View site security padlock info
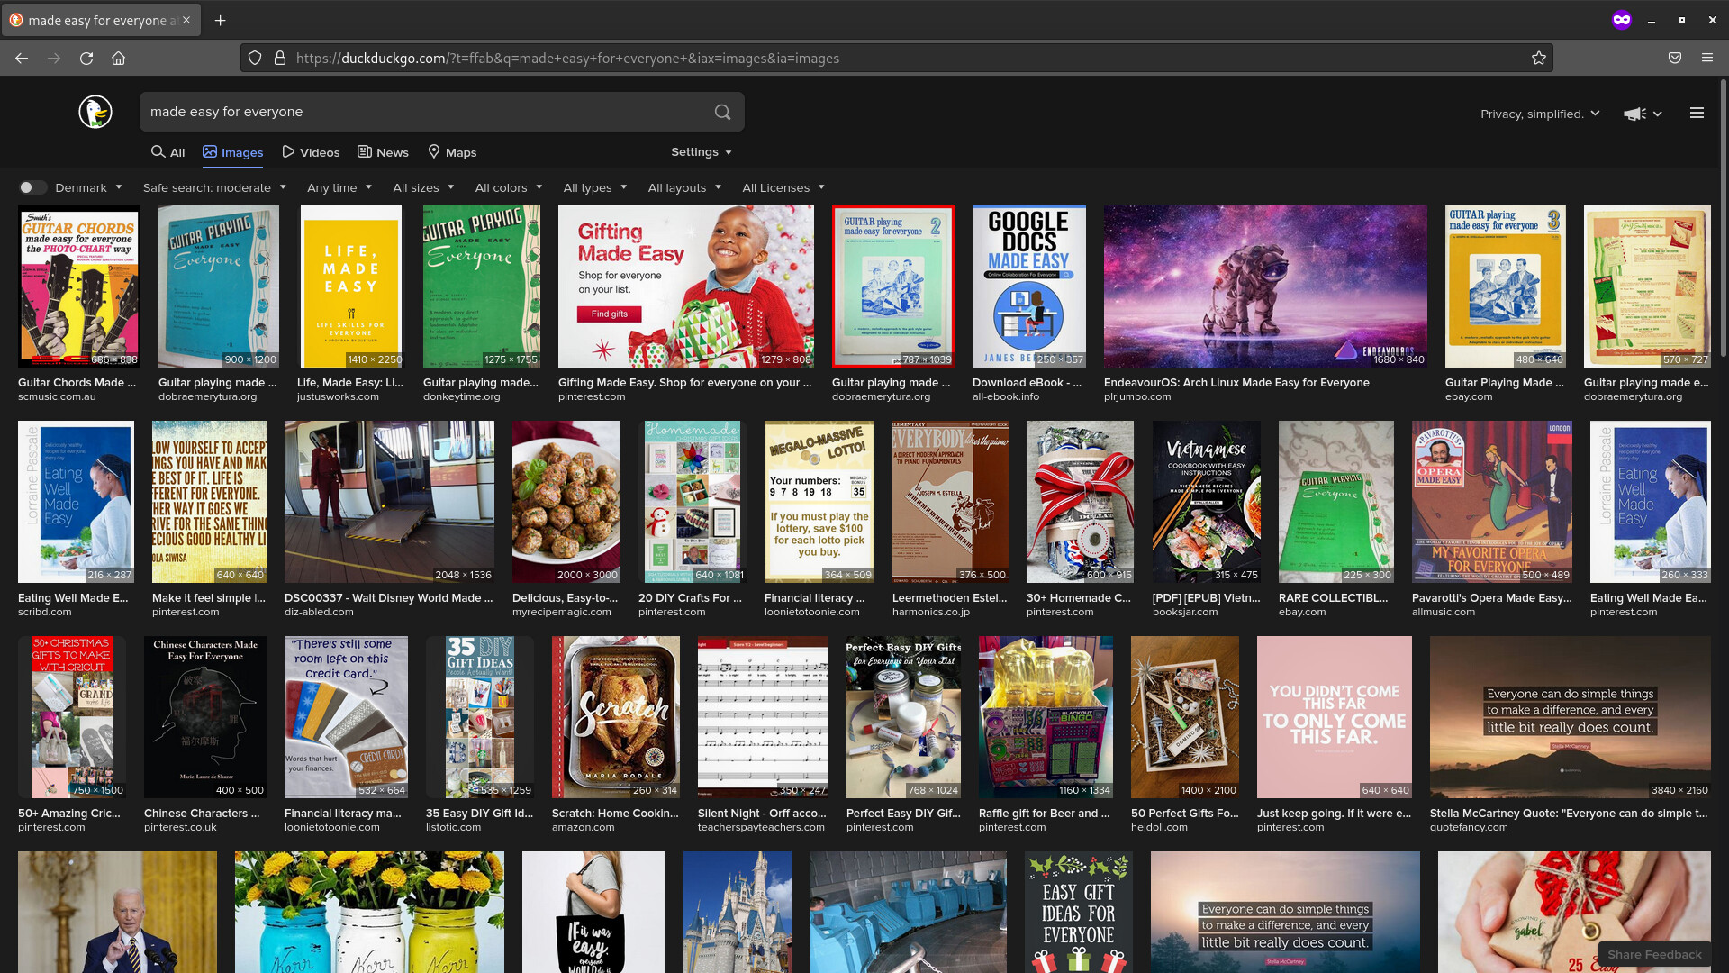This screenshot has width=1729, height=973. click(280, 59)
